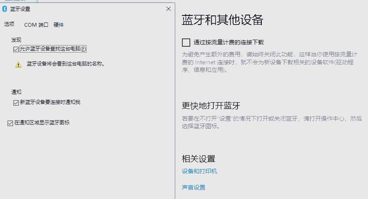Click the 蓝牙设备将会看到这台电脑的名称 warning text
368x199 pixels.
coord(65,64)
